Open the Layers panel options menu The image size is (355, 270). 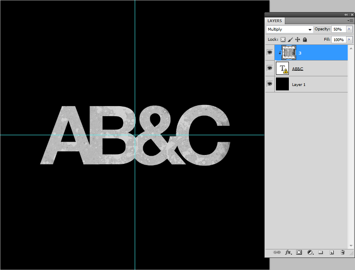click(x=350, y=21)
